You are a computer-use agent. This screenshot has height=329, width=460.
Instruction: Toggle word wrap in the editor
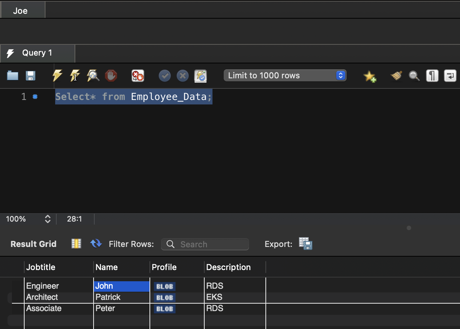pos(450,75)
